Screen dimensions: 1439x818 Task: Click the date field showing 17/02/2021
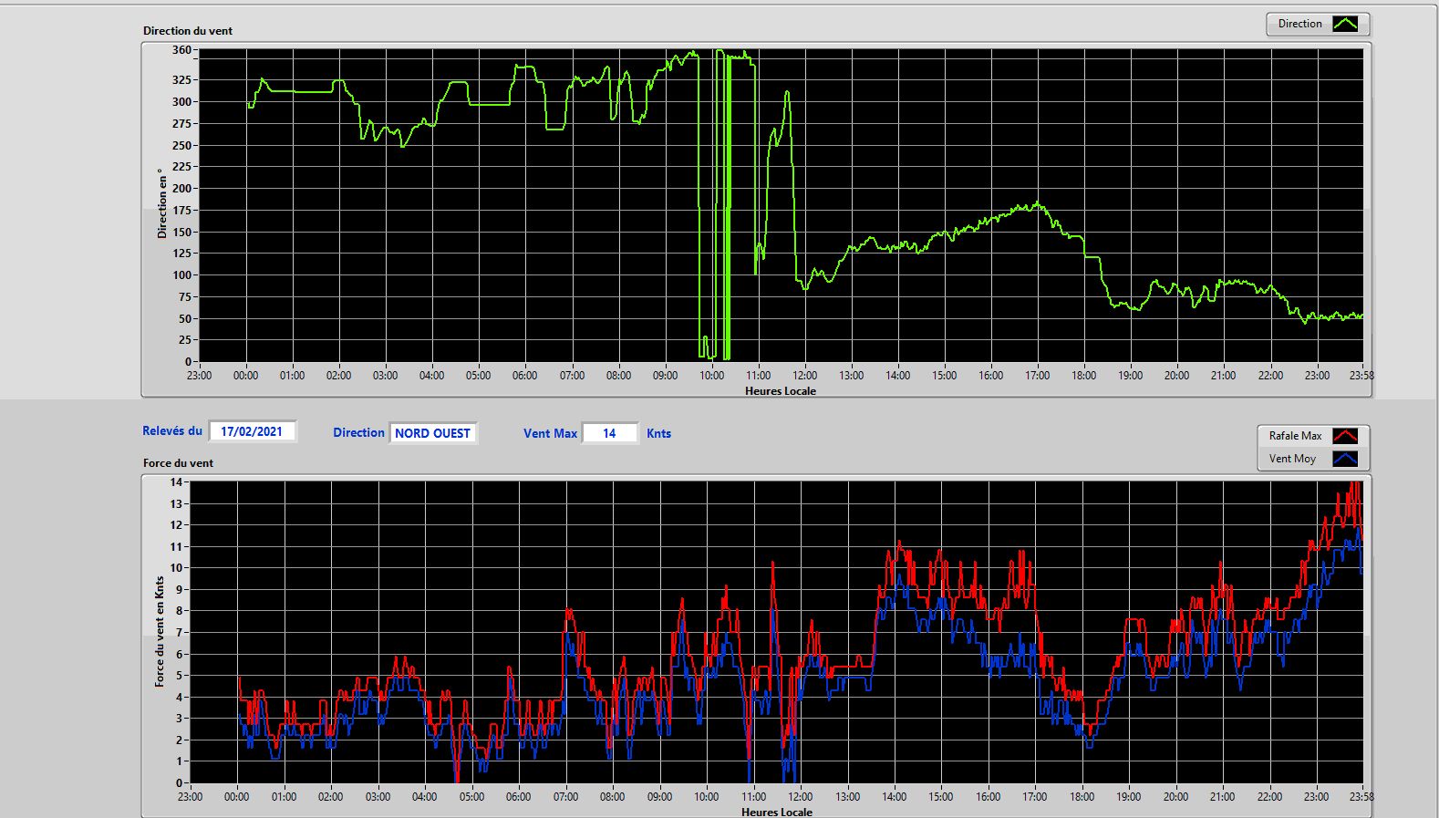point(252,431)
